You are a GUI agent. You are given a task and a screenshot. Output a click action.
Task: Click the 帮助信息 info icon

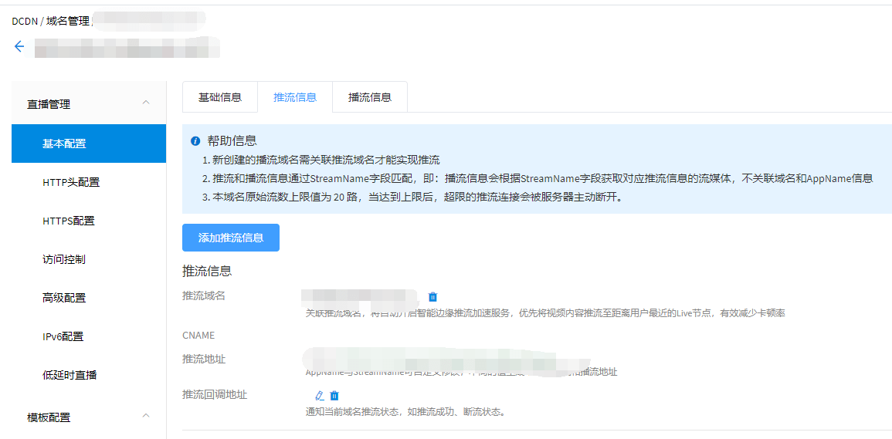[x=195, y=141]
